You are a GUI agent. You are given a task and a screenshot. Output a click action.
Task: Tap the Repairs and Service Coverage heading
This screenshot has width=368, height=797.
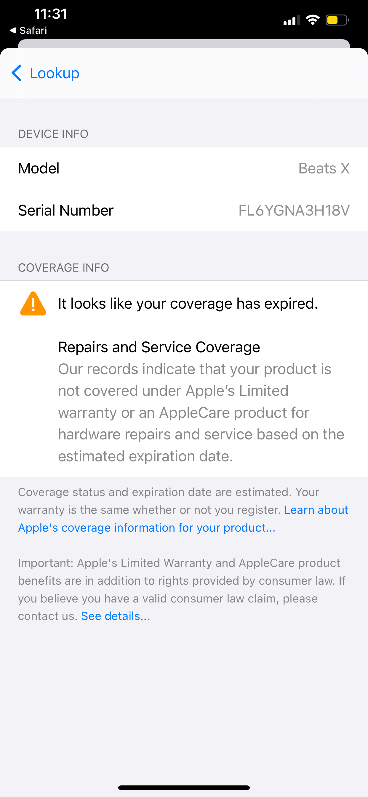pos(159,347)
